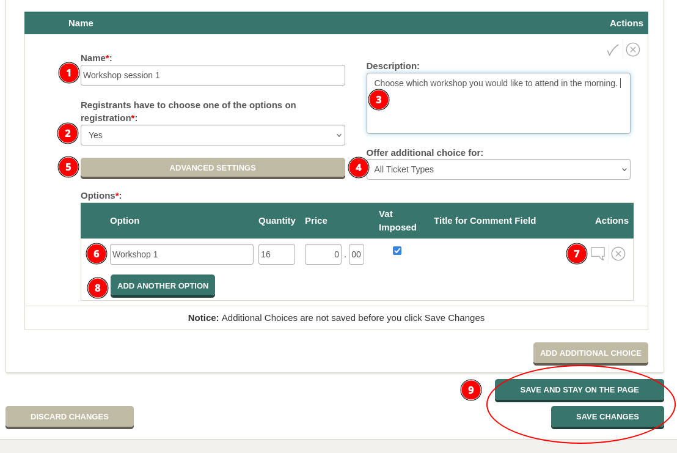Expand the All Ticket Types dropdown
This screenshot has height=453, width=677.
(498, 169)
